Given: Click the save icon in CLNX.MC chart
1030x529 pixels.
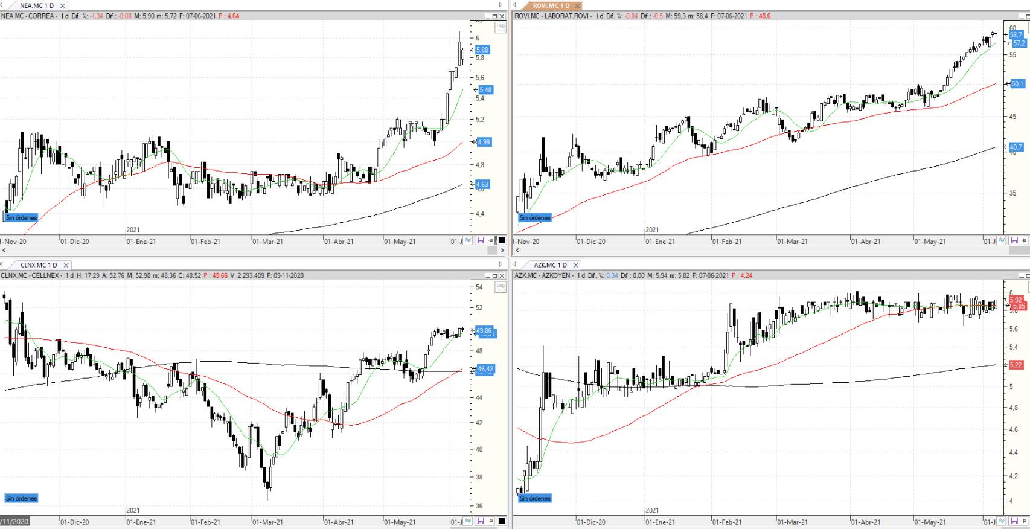Looking at the screenshot, I should click(x=481, y=521).
